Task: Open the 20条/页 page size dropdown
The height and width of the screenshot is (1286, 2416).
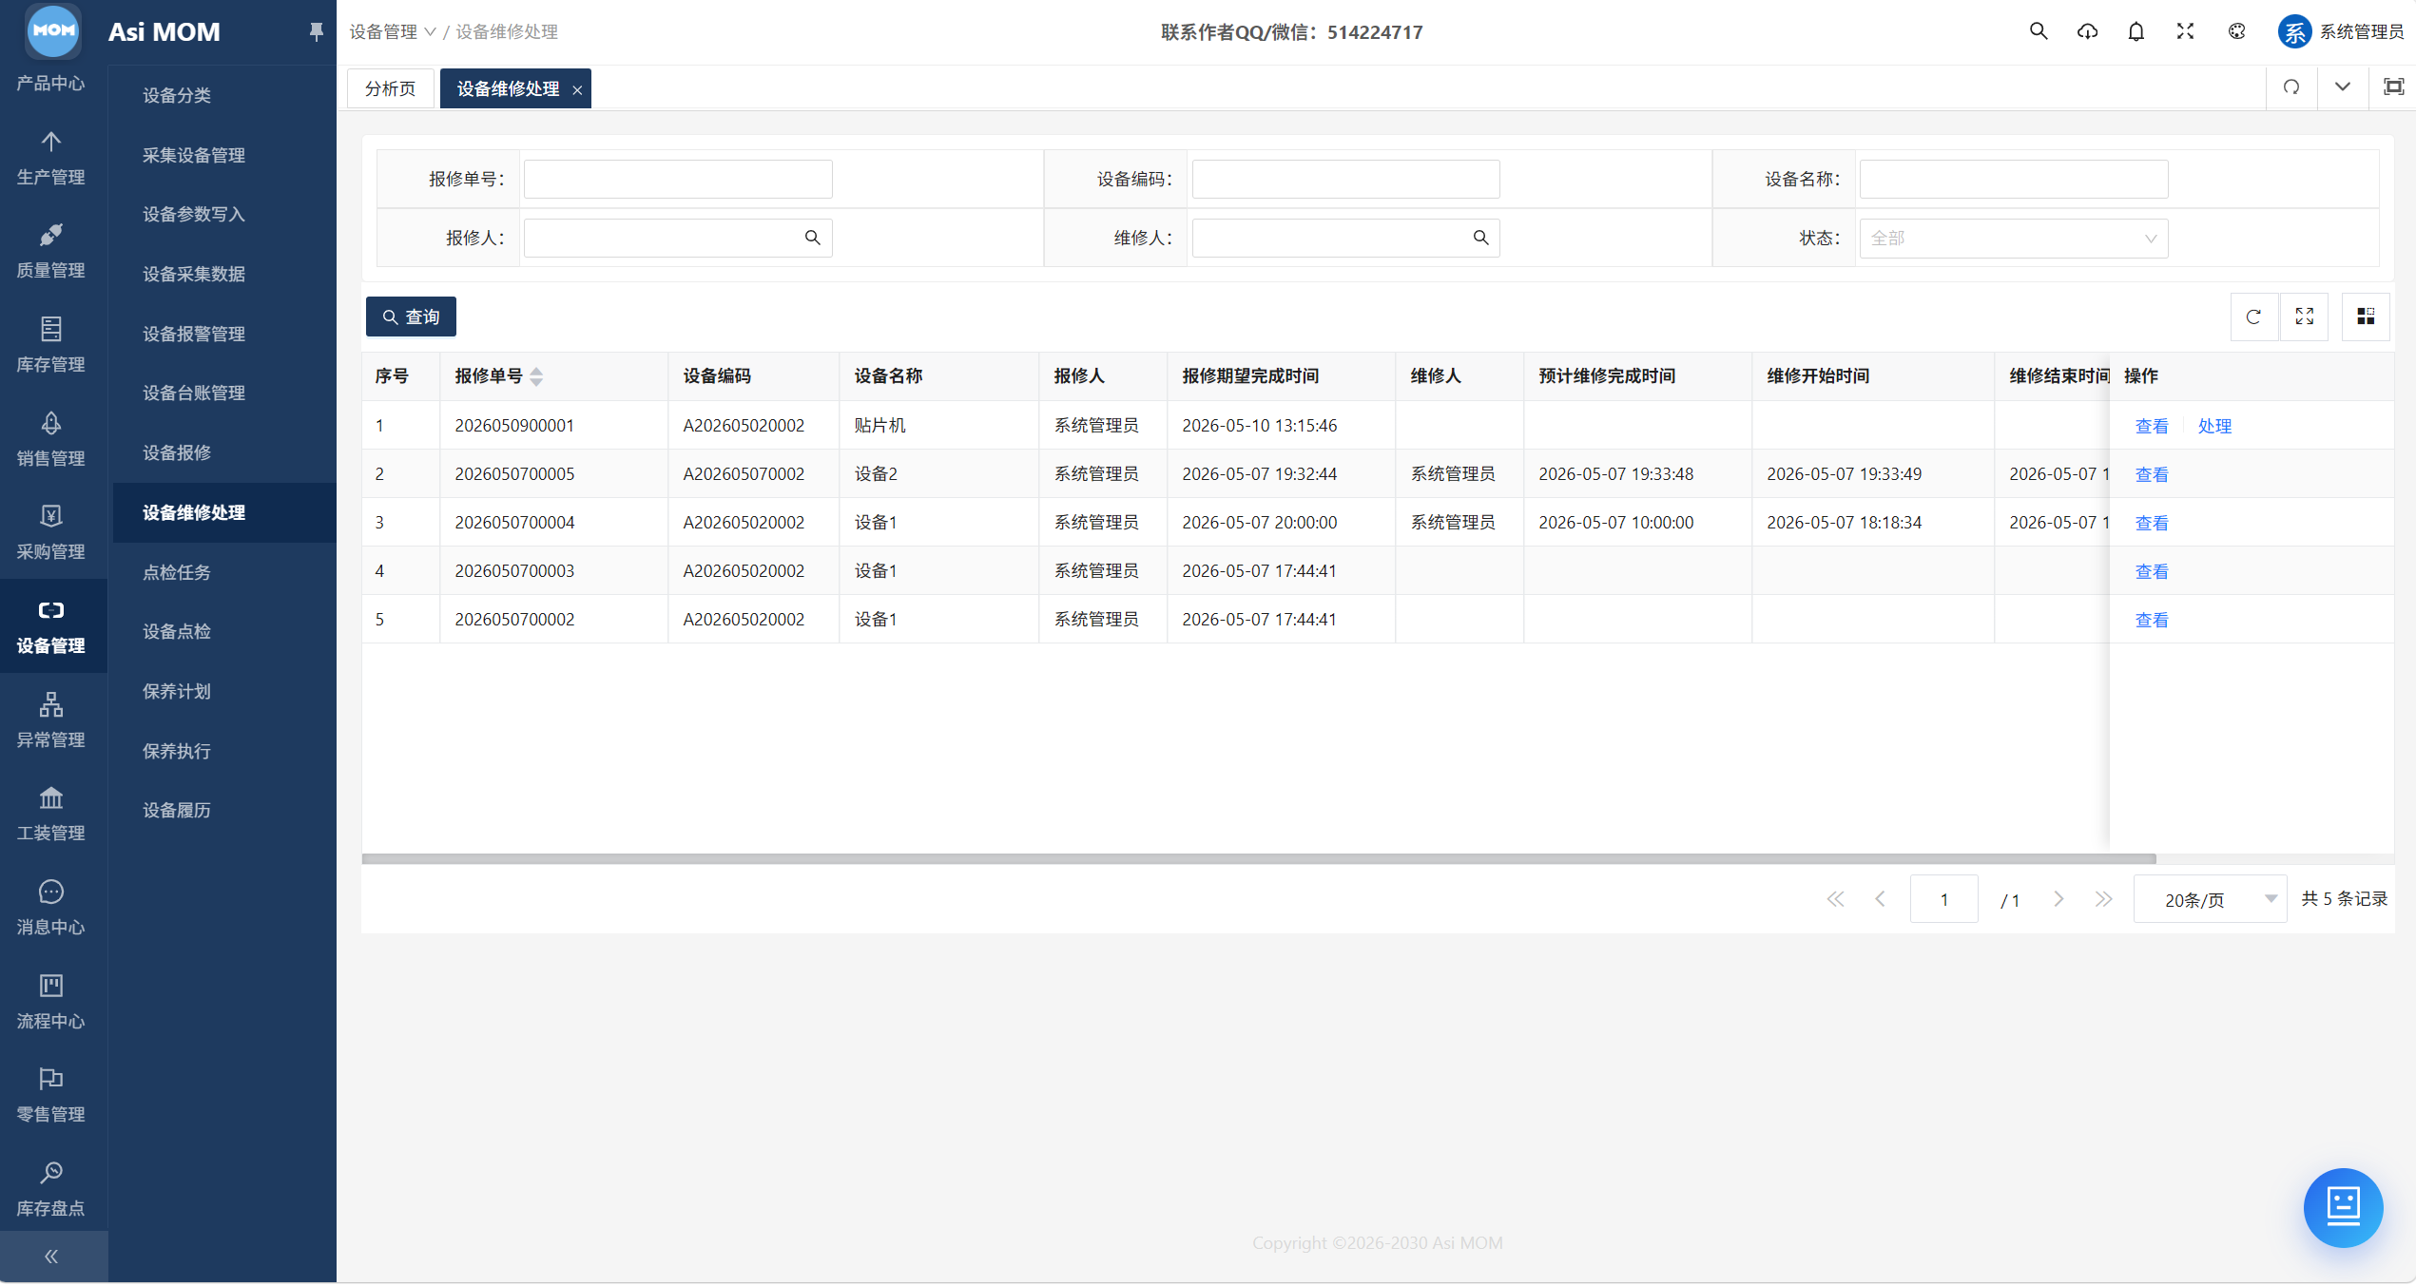Action: tap(2210, 899)
